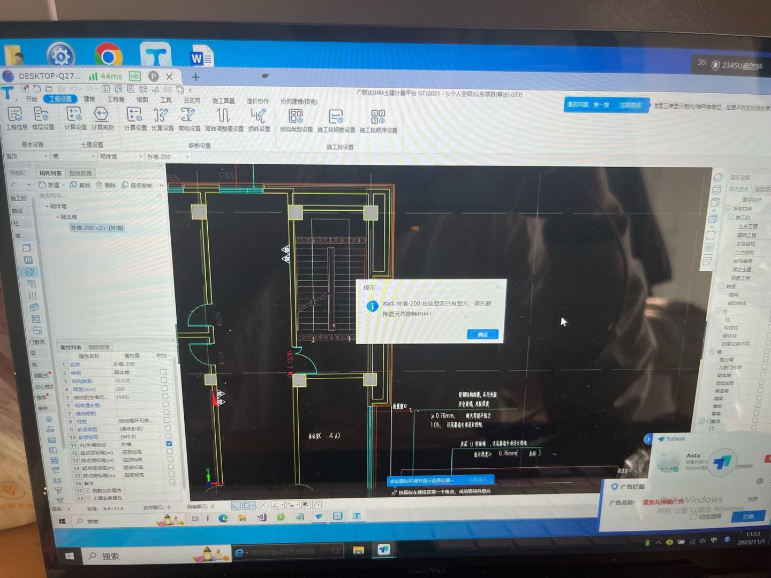Open the 工程量 ribbon tab
Screen dimensions: 771x578
tap(116, 100)
